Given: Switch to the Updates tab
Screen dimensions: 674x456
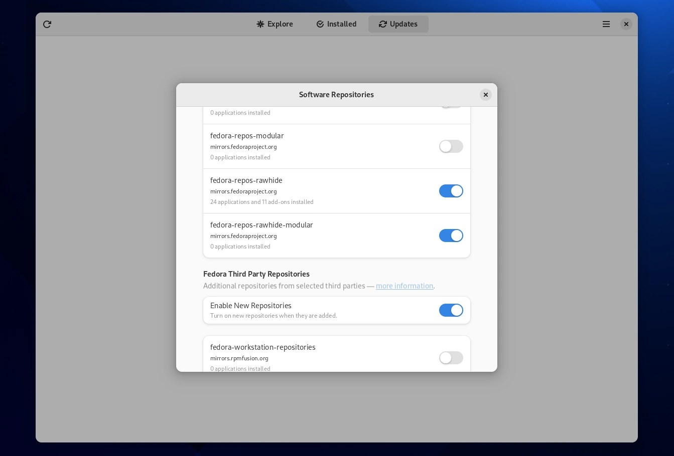Looking at the screenshot, I should click(x=398, y=24).
